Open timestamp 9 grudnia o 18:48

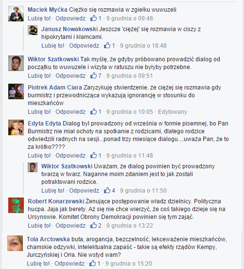(x=143, y=46)
